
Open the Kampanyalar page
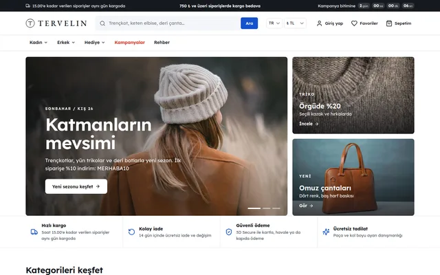point(130,43)
